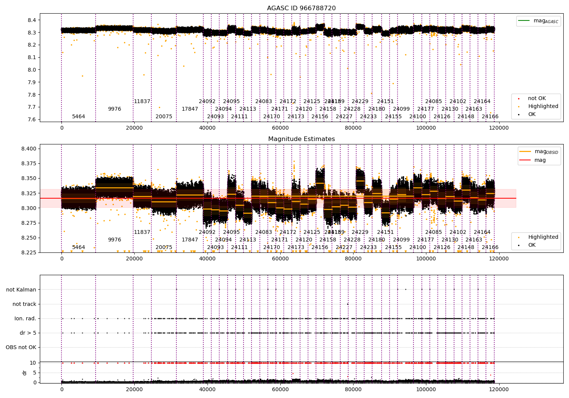Click obsid label 20075 in the middle plot
Viewport: 569px width, 398px height.
pos(164,247)
